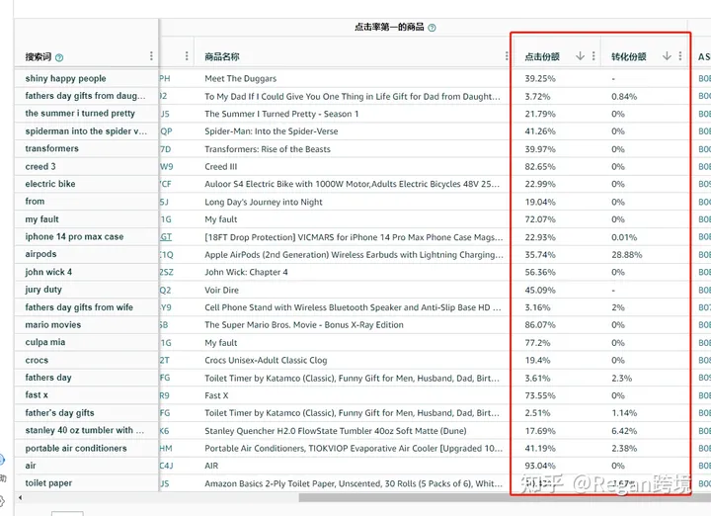The height and width of the screenshot is (516, 711).
Task: Click 'spiderman into the spider v...' search term
Action: (86, 131)
